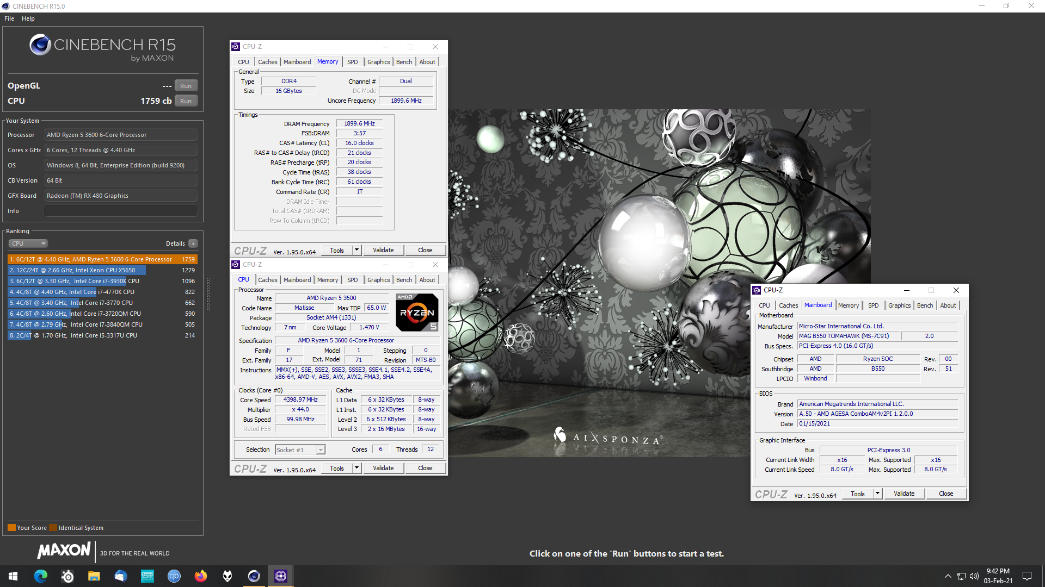
Task: Open the Cinebench File menu
Action: [9, 18]
